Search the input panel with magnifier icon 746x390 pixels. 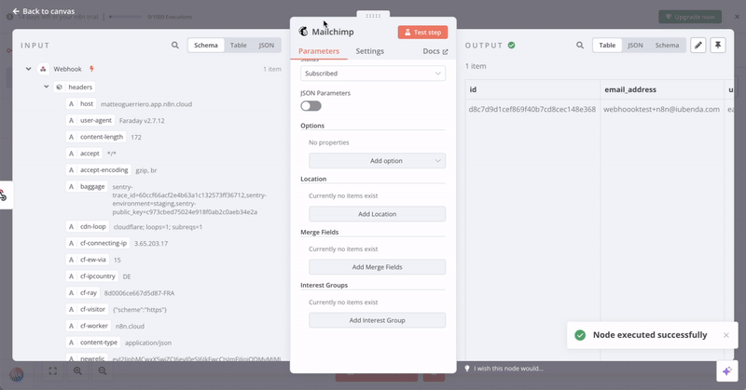point(175,45)
